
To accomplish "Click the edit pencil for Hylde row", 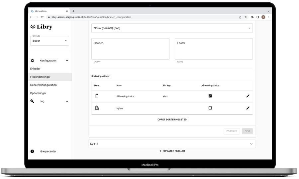I will [248, 108].
